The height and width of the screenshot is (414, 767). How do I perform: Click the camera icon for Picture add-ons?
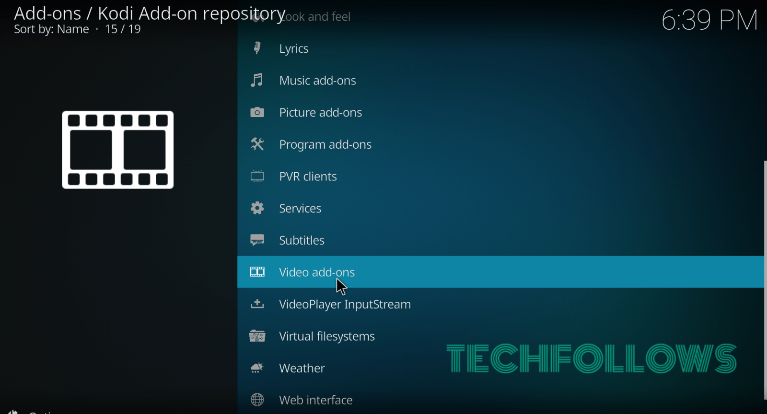(257, 112)
